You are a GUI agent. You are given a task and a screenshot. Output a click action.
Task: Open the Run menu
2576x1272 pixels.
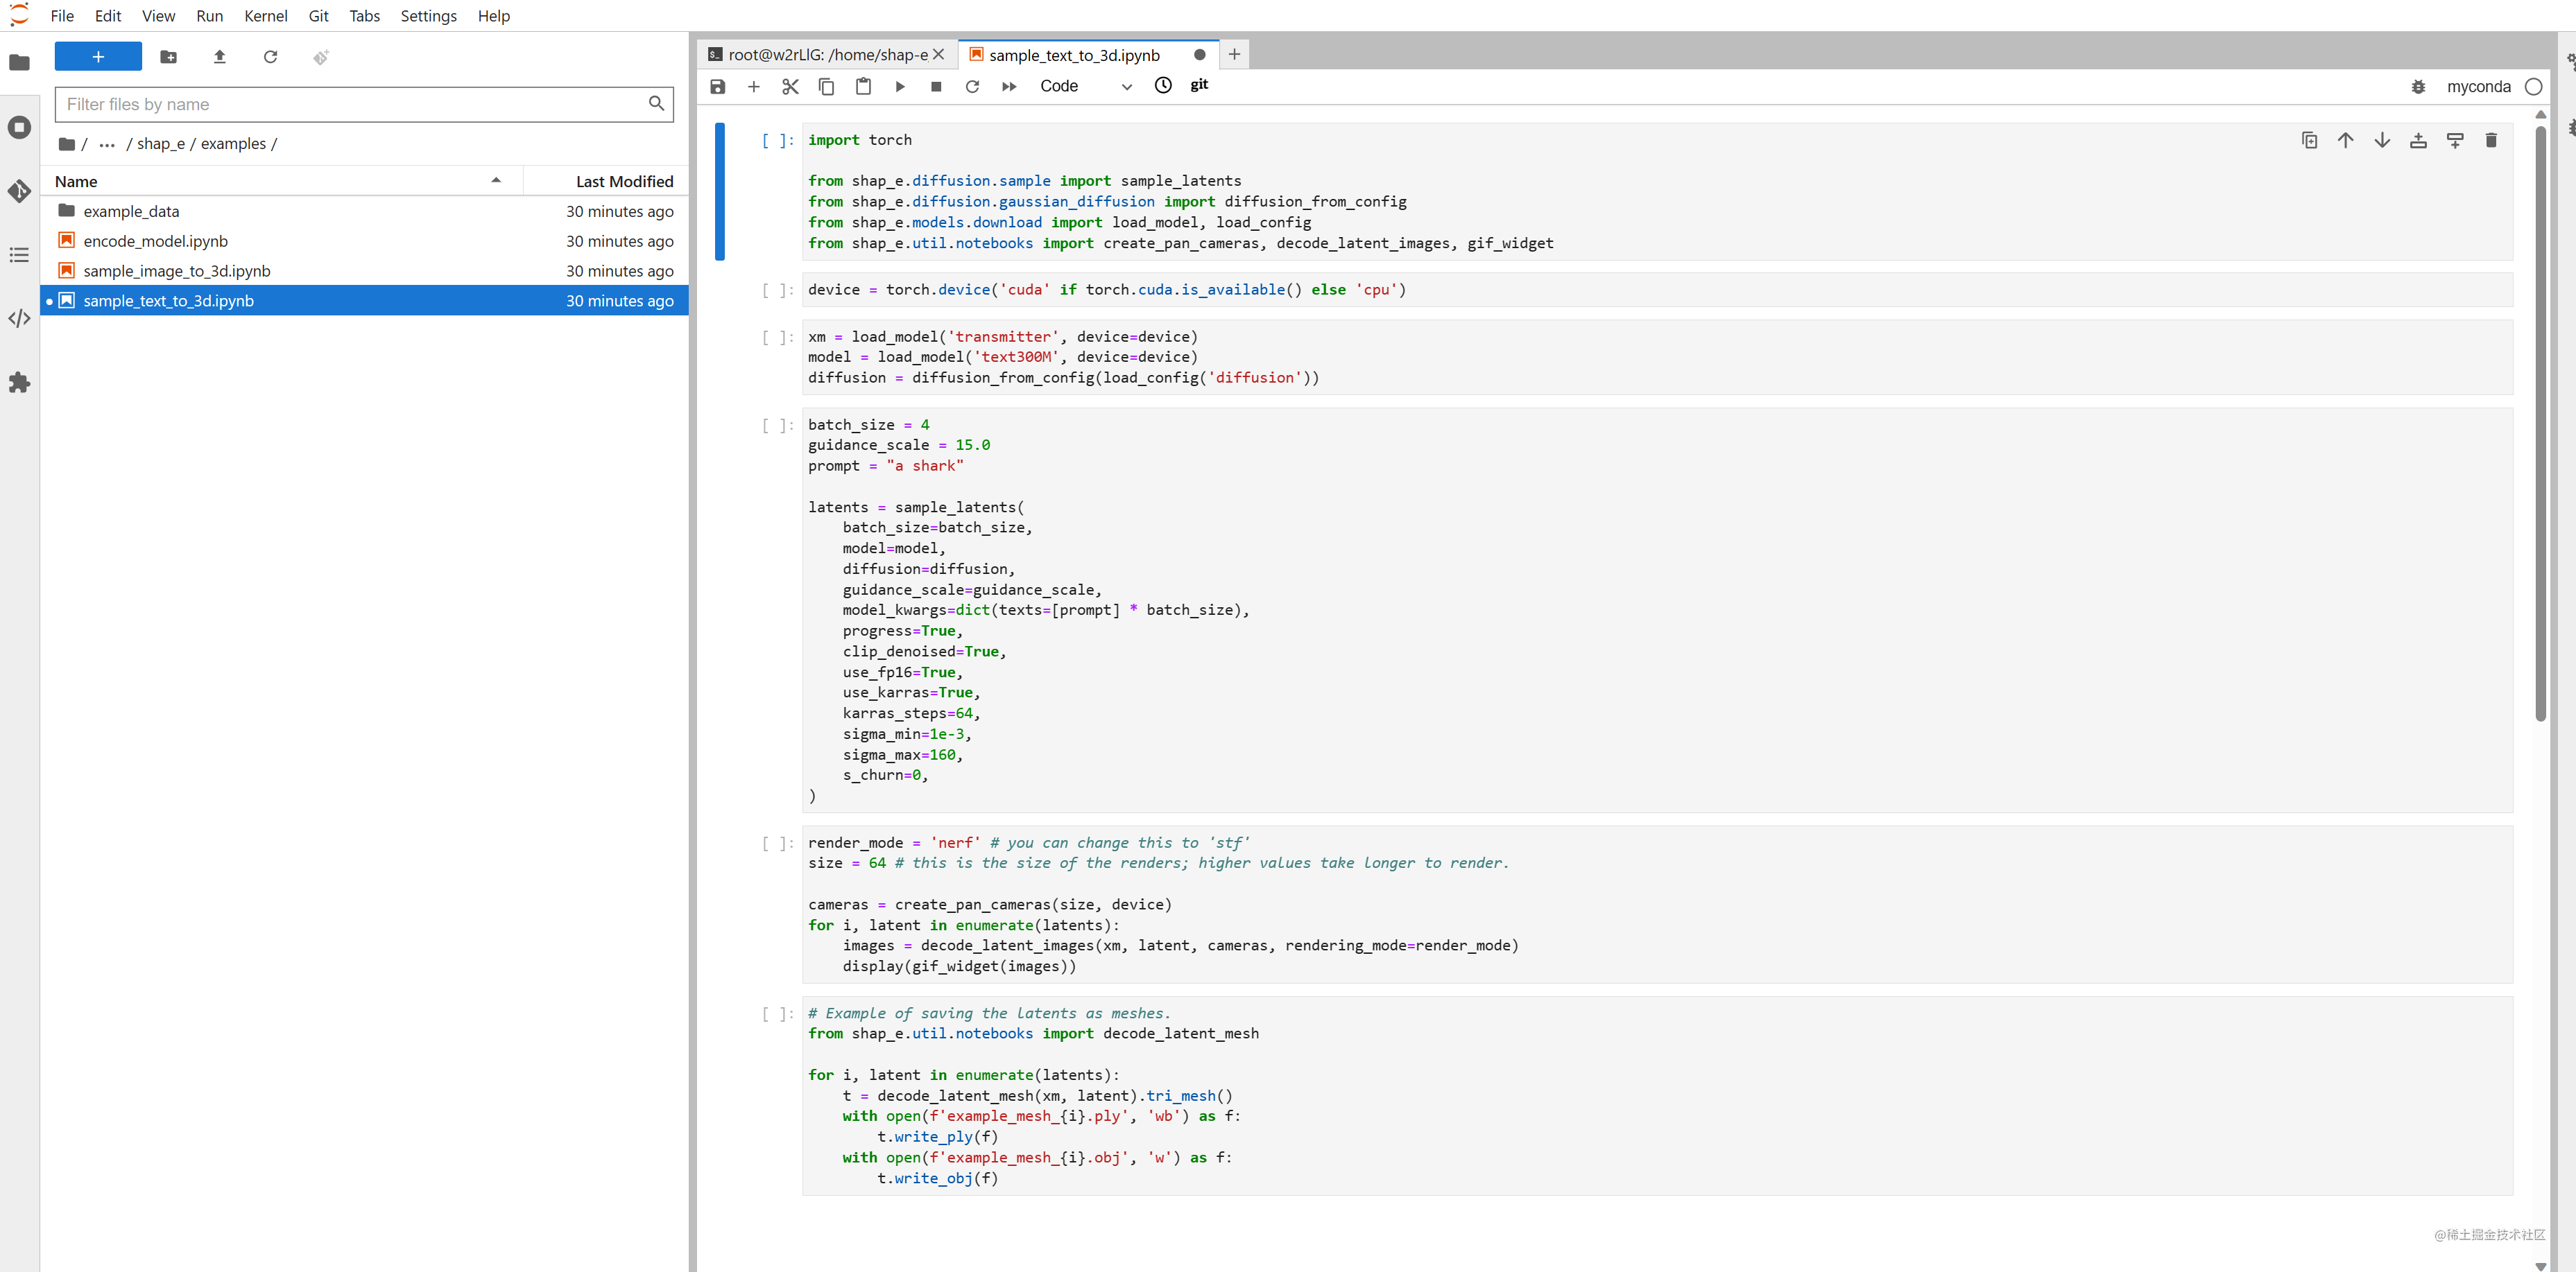point(210,16)
